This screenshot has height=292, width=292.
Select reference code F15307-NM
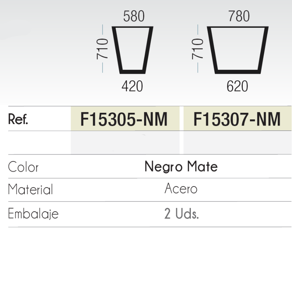point(237,119)
